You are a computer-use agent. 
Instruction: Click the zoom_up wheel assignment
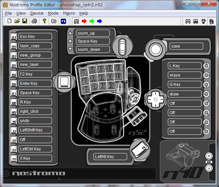click(93, 33)
